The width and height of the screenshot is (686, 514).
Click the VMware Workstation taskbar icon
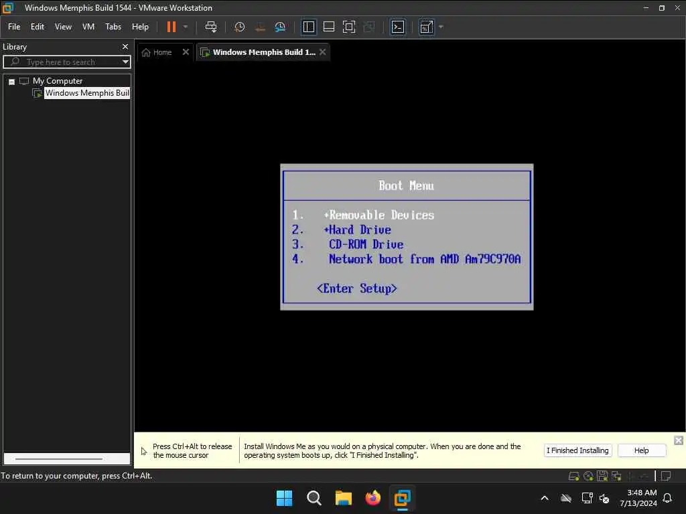(402, 498)
